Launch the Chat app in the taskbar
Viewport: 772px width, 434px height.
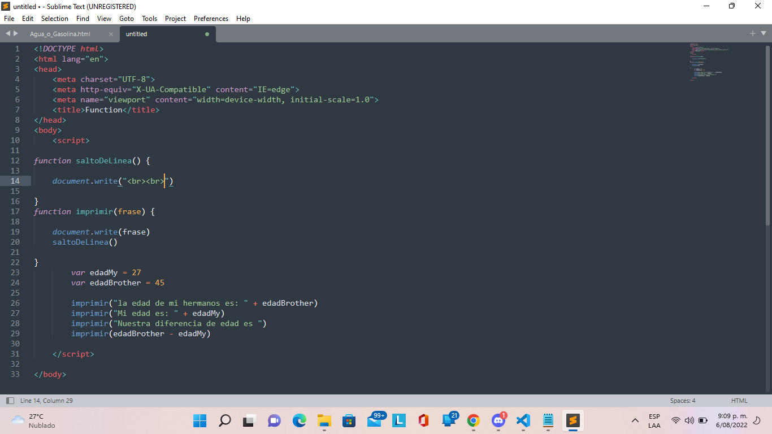pos(275,420)
